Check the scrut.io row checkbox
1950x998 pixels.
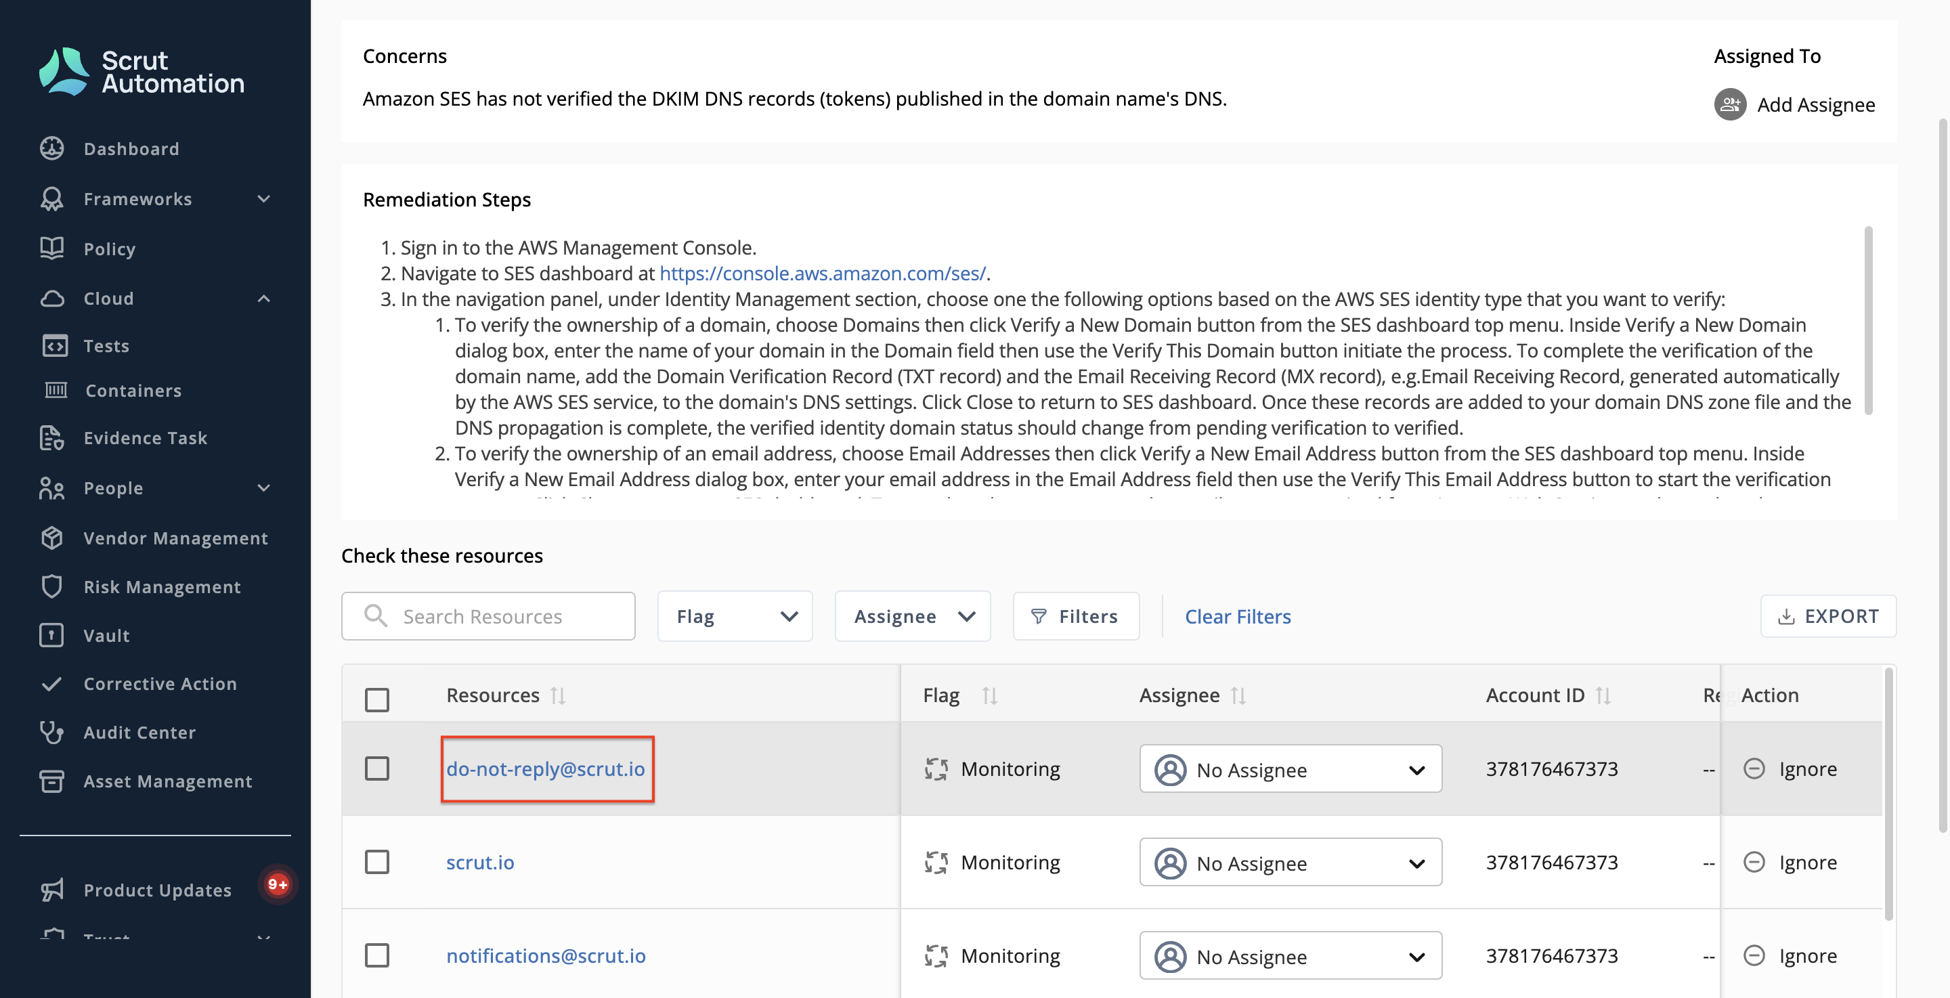tap(377, 862)
